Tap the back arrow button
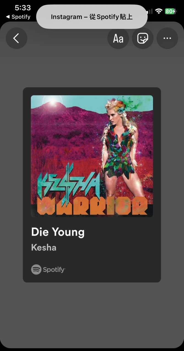Viewport: 184px width, 351px height. [x=17, y=38]
